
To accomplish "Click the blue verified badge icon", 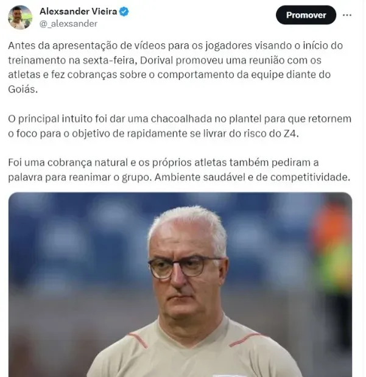I will [x=124, y=12].
